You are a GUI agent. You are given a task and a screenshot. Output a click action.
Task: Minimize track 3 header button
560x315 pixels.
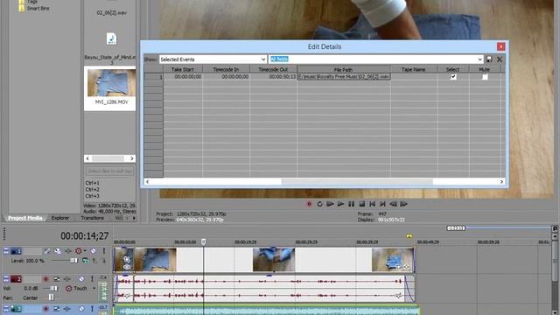6,309
